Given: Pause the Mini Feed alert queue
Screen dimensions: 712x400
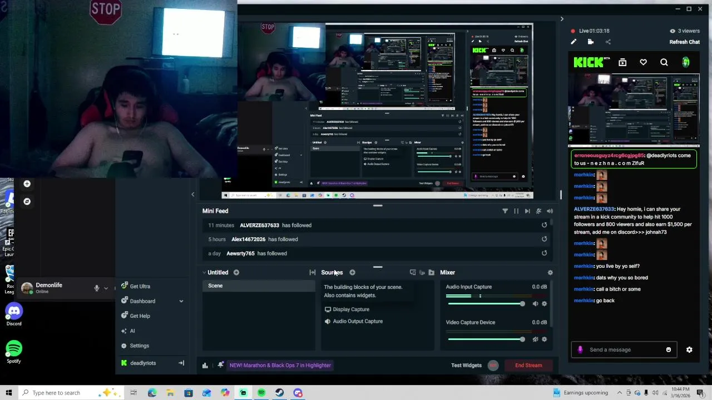Looking at the screenshot, I should click(x=516, y=211).
